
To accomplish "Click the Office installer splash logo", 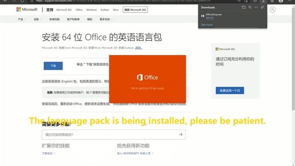I will 147,77.
